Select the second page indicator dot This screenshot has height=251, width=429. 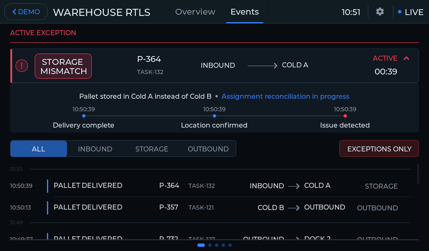pyautogui.click(x=210, y=245)
